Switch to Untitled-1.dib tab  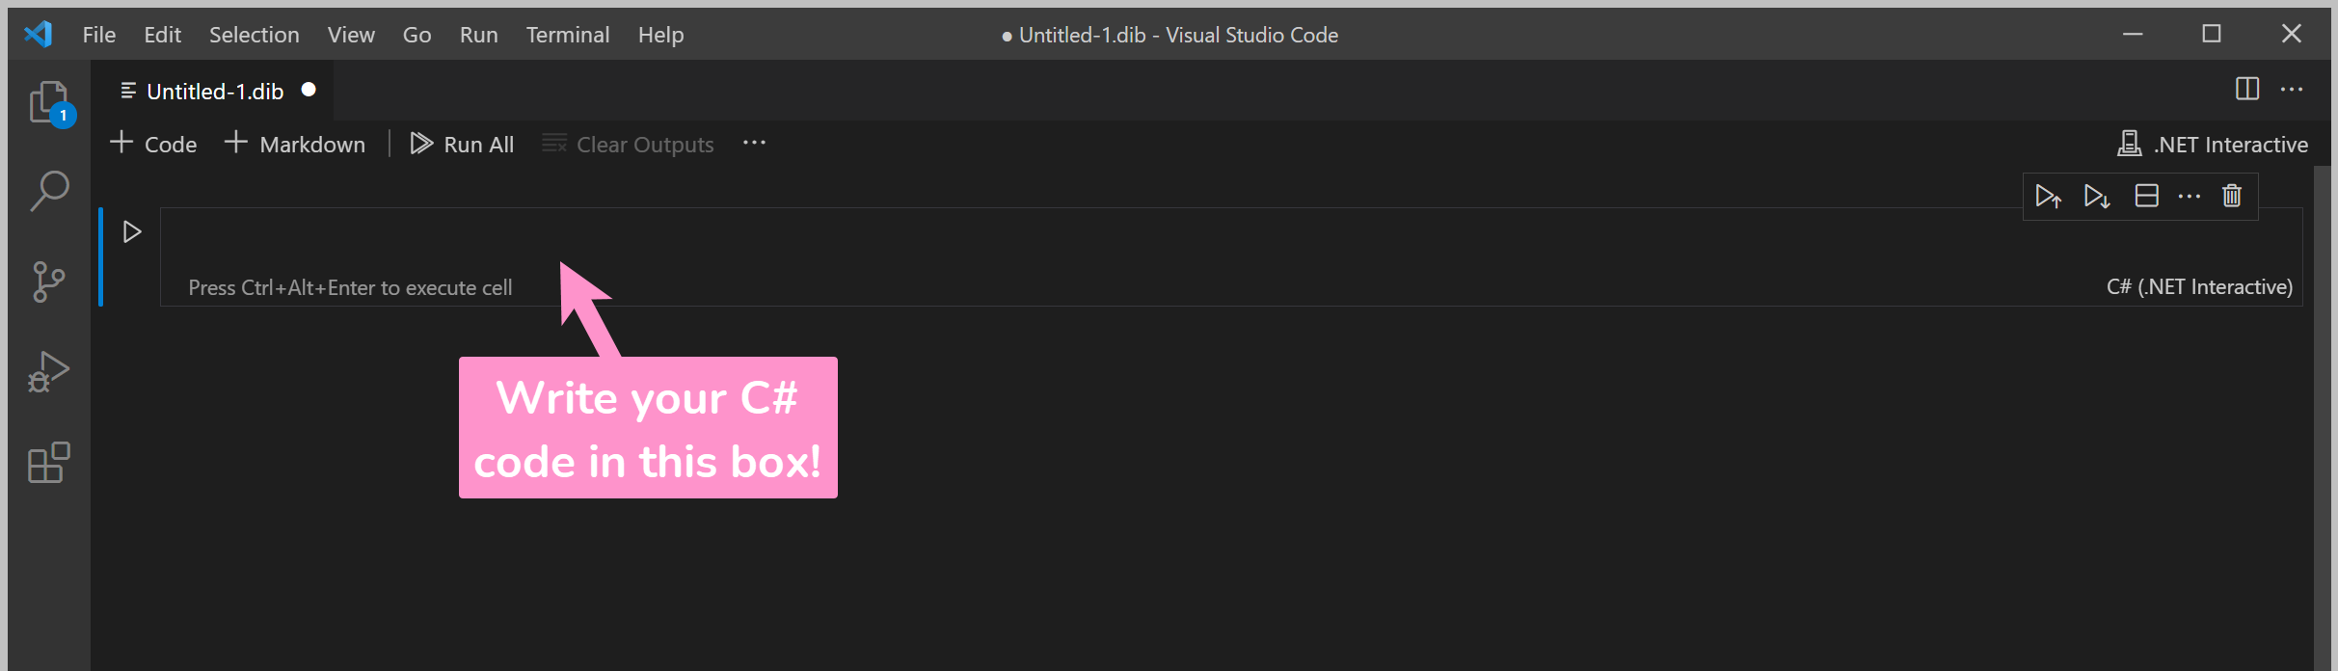pyautogui.click(x=214, y=92)
